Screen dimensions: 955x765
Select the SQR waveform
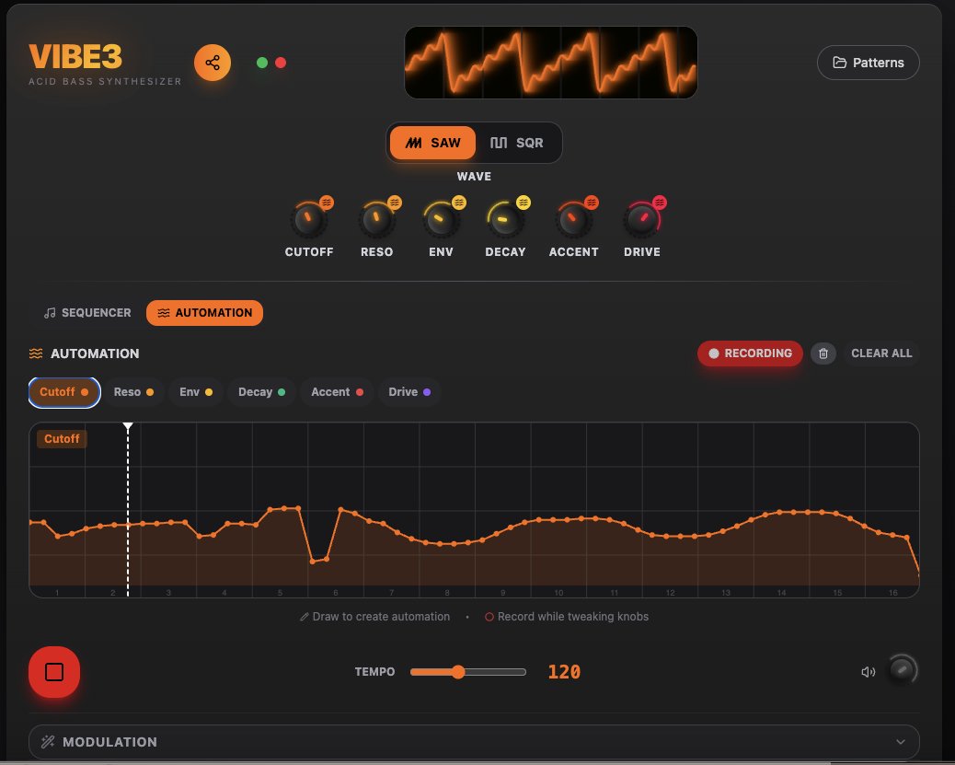tap(516, 143)
